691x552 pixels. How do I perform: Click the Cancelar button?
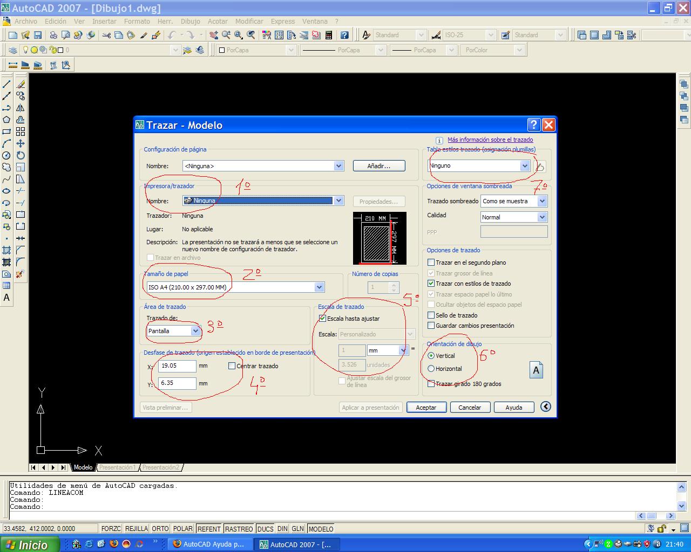[470, 408]
